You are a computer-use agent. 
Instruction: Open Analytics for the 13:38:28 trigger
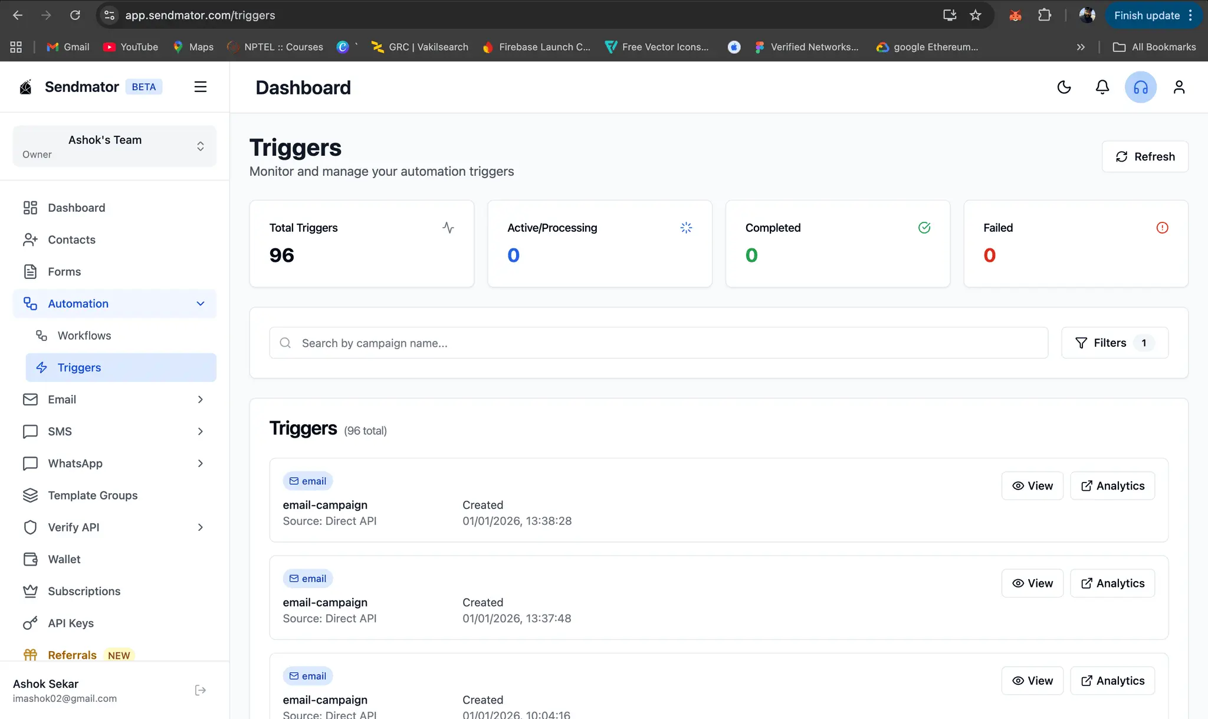[x=1112, y=485]
